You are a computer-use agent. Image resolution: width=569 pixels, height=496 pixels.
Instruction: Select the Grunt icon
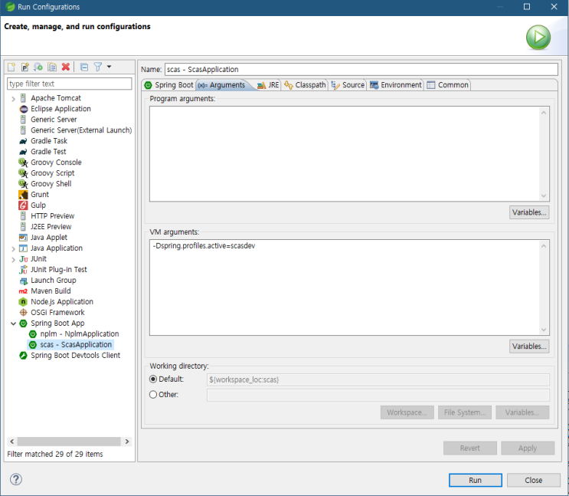click(23, 195)
